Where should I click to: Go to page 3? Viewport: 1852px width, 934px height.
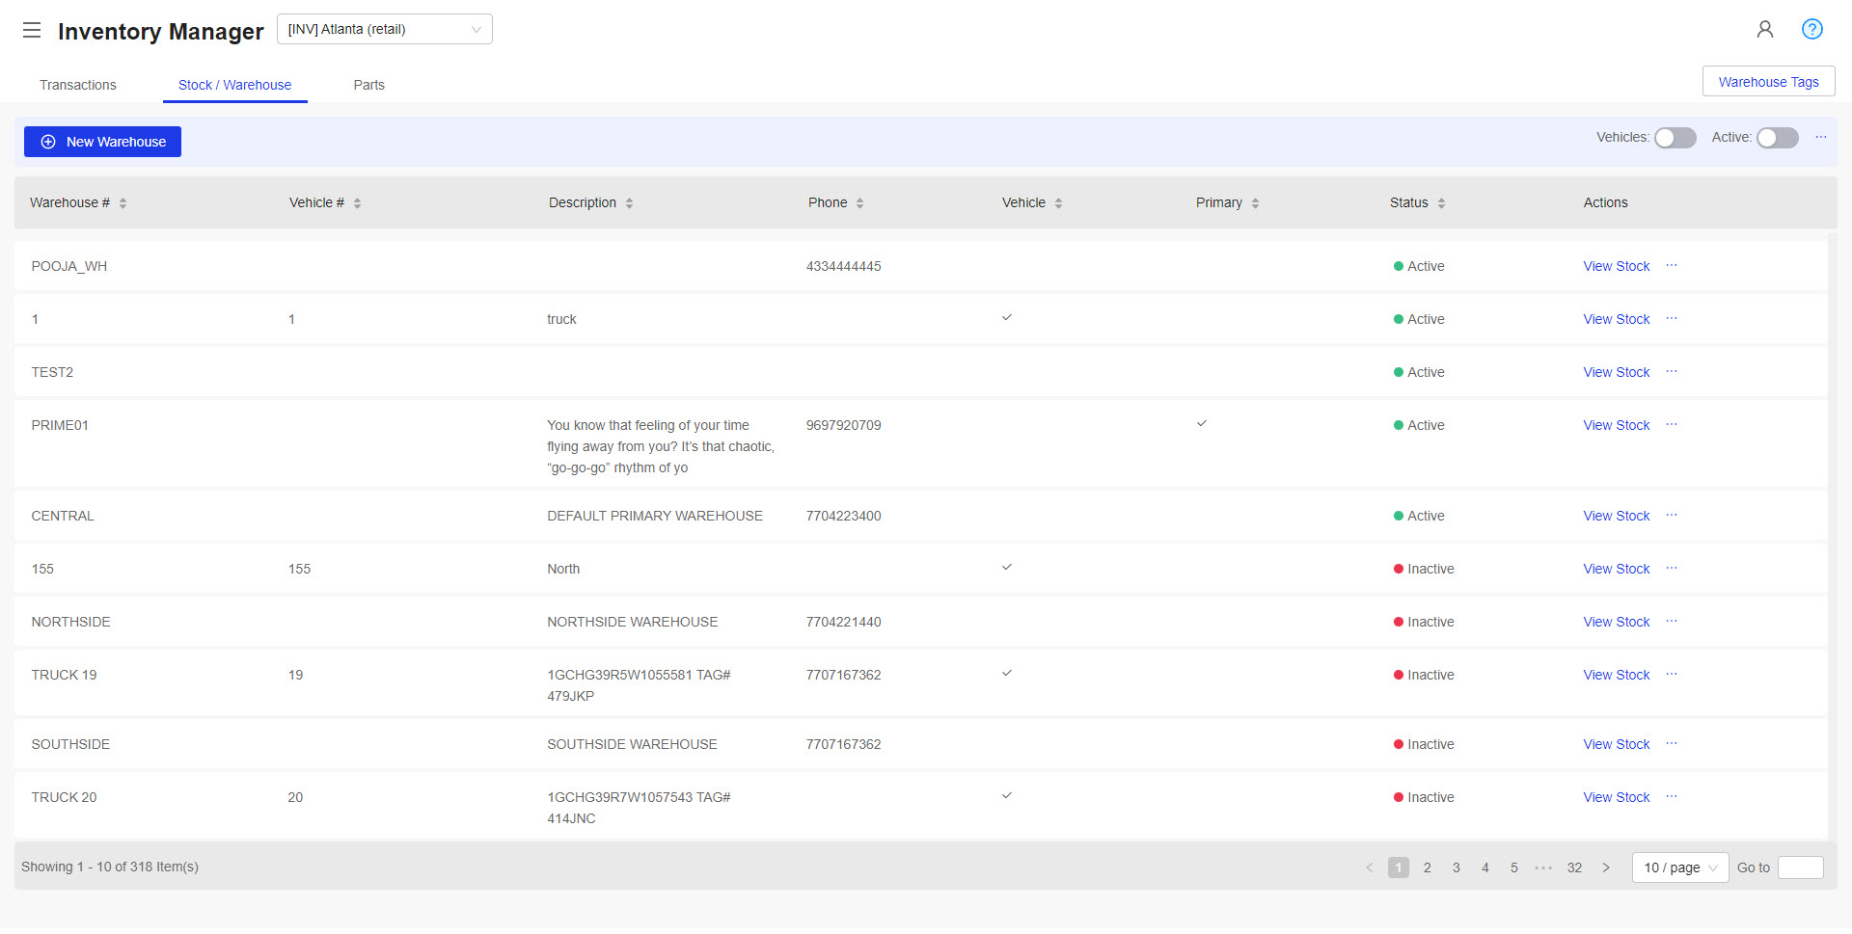(1457, 867)
